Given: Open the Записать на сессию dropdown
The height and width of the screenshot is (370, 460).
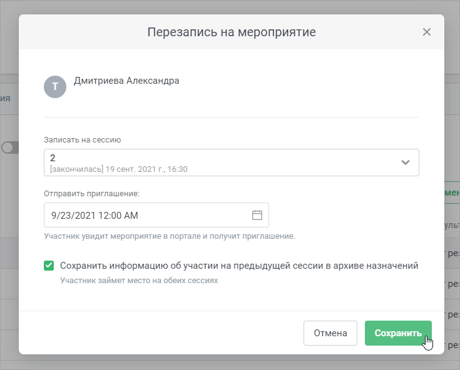Looking at the screenshot, I should point(231,162).
